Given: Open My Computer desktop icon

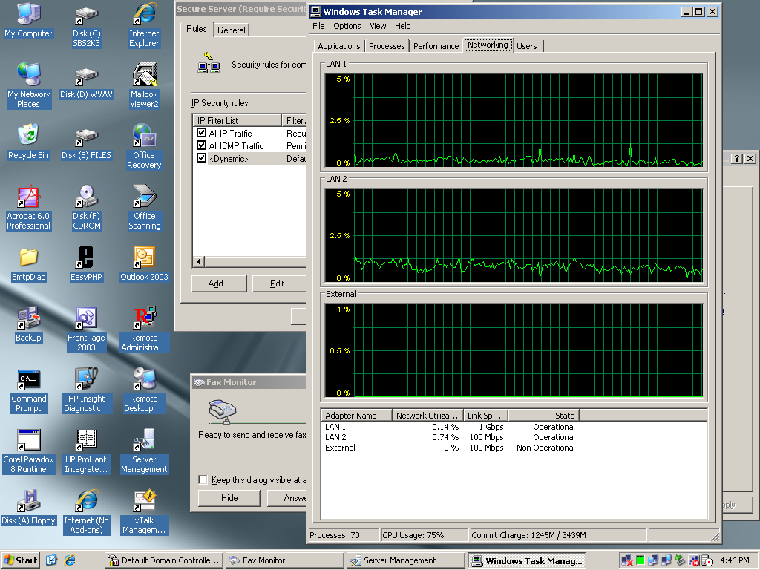Looking at the screenshot, I should pyautogui.click(x=28, y=20).
